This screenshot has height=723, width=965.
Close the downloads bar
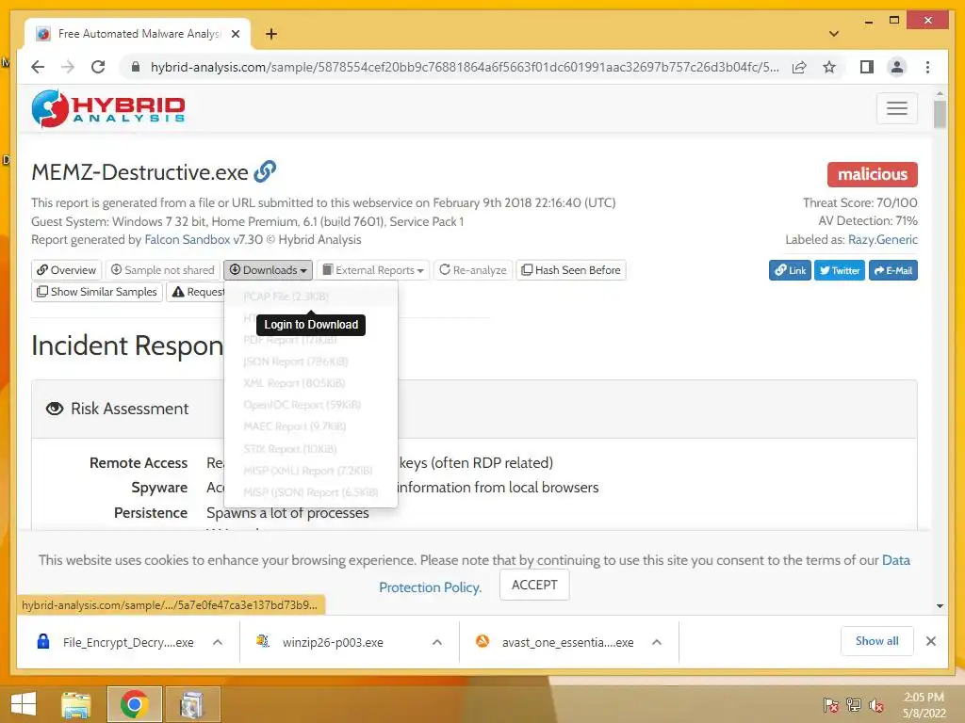tap(930, 641)
